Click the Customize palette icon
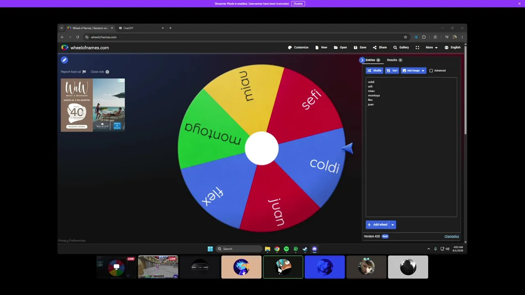Screen dimensions: 525x295 point(290,48)
